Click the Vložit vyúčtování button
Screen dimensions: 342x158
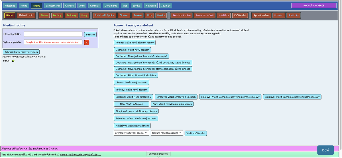point(196,133)
